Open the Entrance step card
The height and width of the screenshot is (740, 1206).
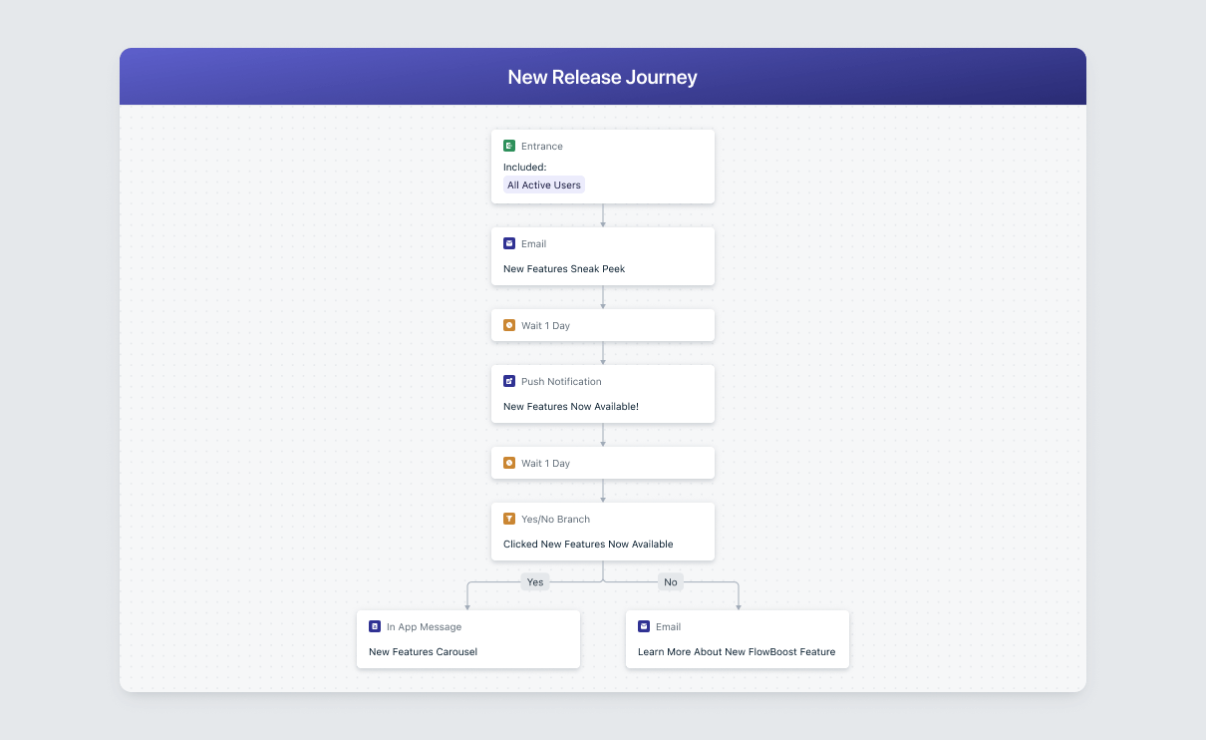(x=603, y=167)
